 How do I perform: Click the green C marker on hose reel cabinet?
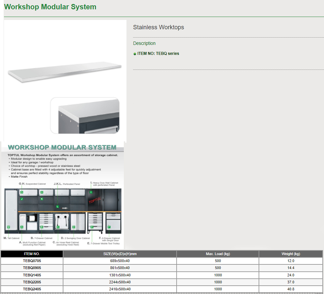pyautogui.click(x=58, y=227)
